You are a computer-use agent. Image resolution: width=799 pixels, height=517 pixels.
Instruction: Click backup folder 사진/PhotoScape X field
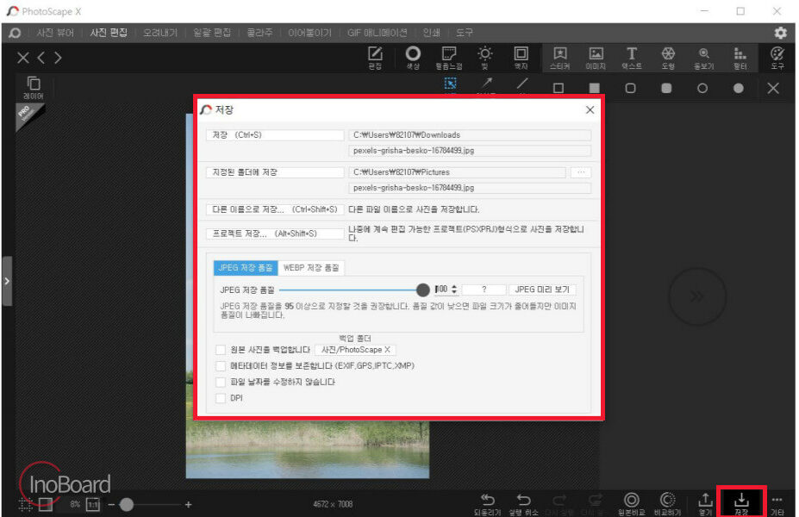coord(356,350)
